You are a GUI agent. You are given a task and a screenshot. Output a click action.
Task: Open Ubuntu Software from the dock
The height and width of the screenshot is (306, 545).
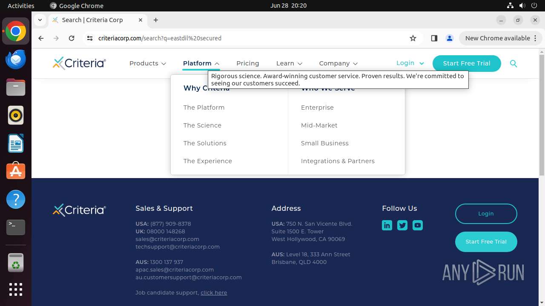pyautogui.click(x=16, y=171)
